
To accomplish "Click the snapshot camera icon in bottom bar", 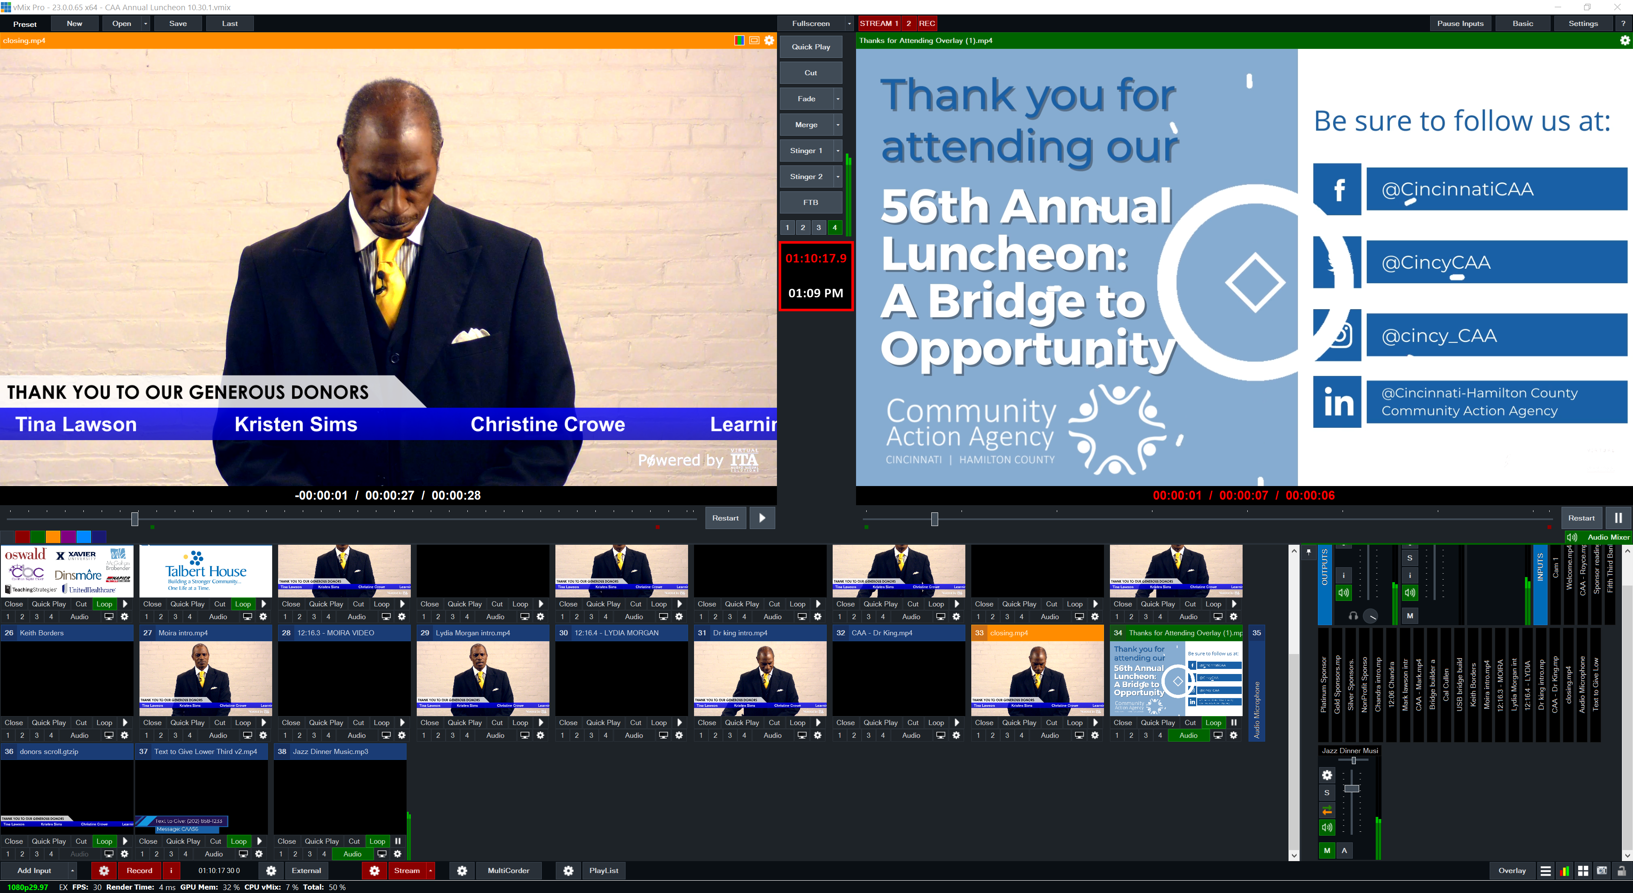I will pyautogui.click(x=1601, y=871).
